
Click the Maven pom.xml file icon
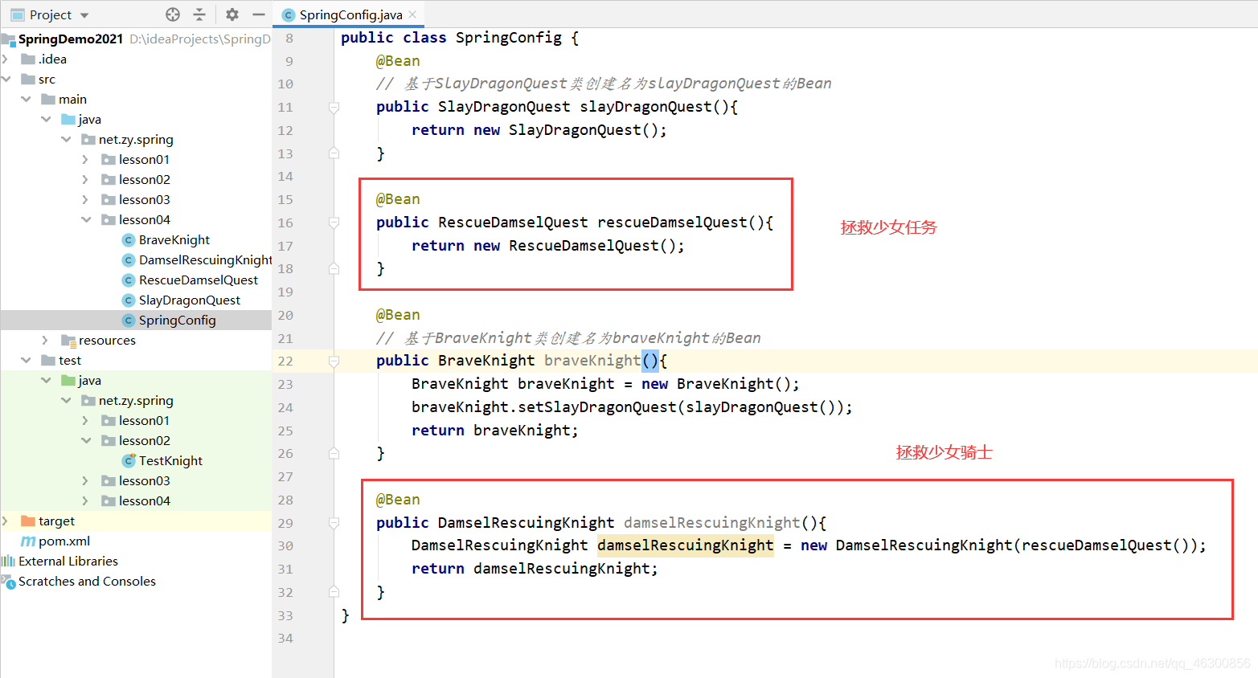point(28,541)
